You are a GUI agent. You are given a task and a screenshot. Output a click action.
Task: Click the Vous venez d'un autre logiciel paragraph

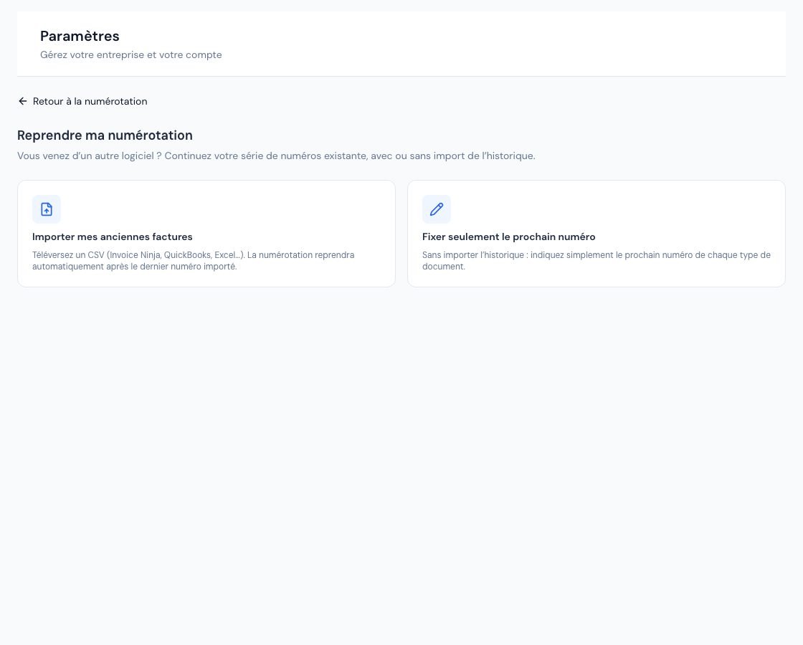click(276, 156)
